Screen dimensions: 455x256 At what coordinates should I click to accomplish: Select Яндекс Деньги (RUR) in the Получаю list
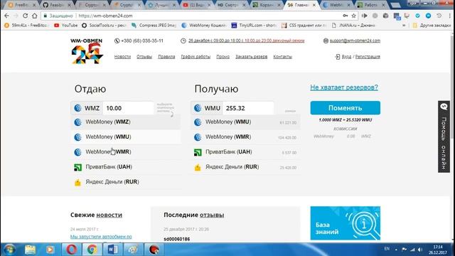coord(245,167)
